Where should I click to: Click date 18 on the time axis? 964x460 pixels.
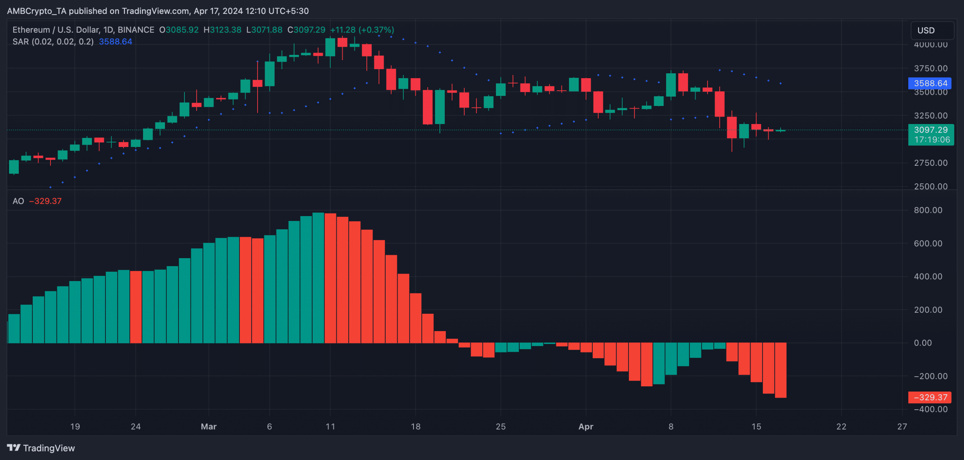415,427
